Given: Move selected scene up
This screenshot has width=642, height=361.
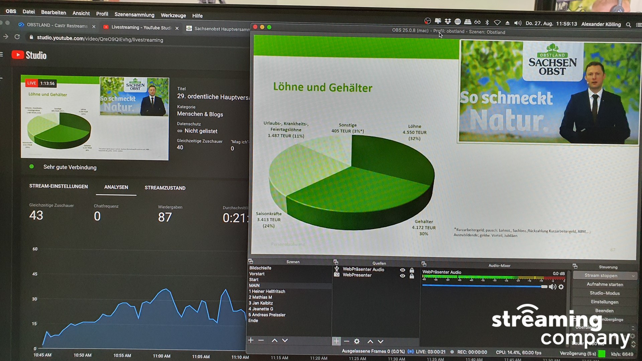Looking at the screenshot, I should pos(275,340).
